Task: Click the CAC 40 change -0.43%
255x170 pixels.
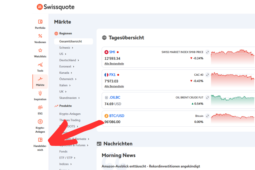Action: (x=197, y=81)
